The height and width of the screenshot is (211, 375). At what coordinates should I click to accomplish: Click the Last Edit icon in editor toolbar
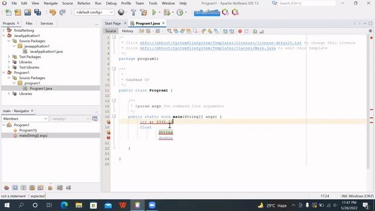point(142,31)
